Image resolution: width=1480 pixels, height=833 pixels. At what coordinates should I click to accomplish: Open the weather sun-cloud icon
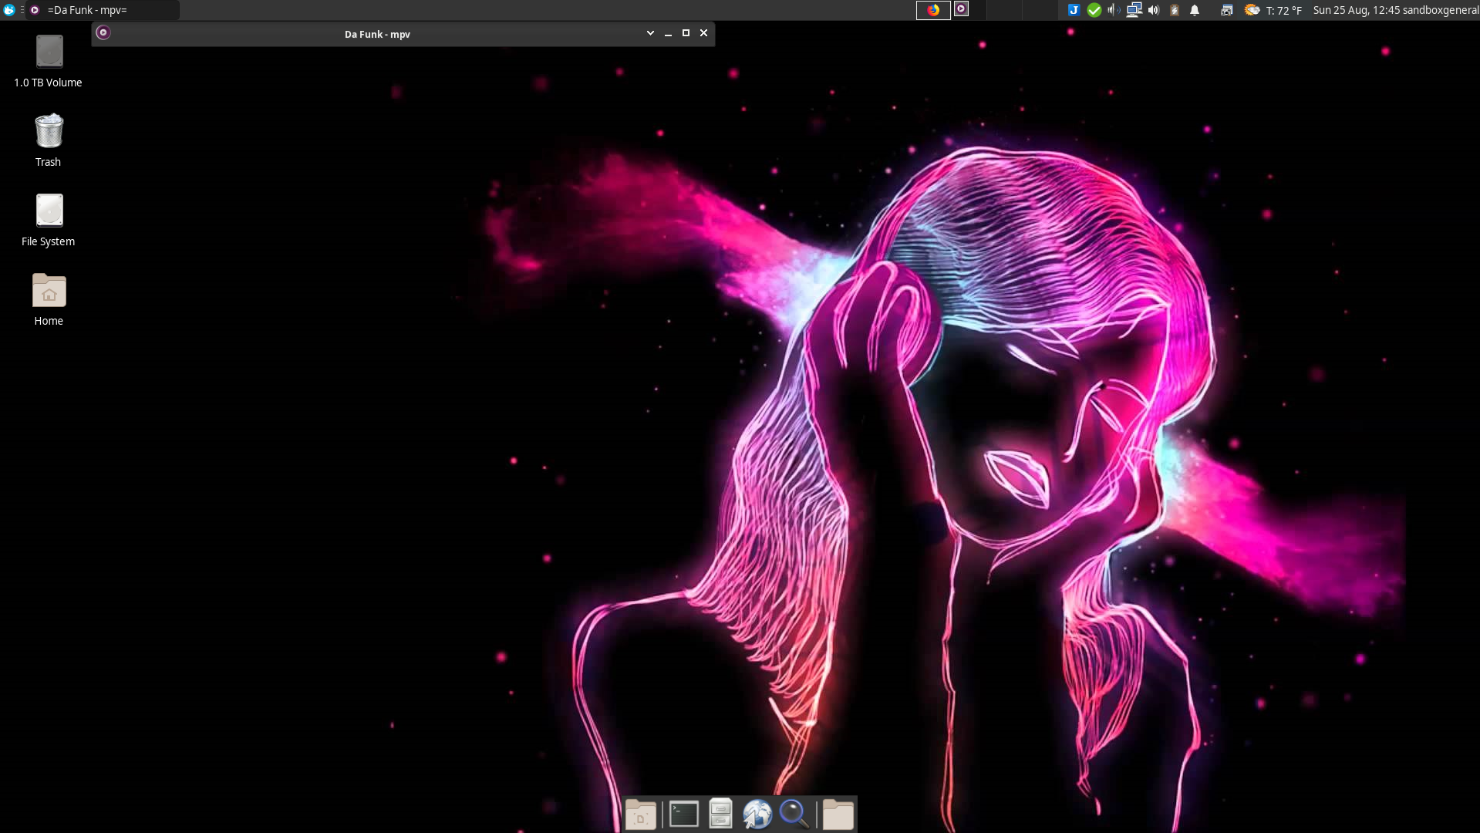click(1252, 10)
